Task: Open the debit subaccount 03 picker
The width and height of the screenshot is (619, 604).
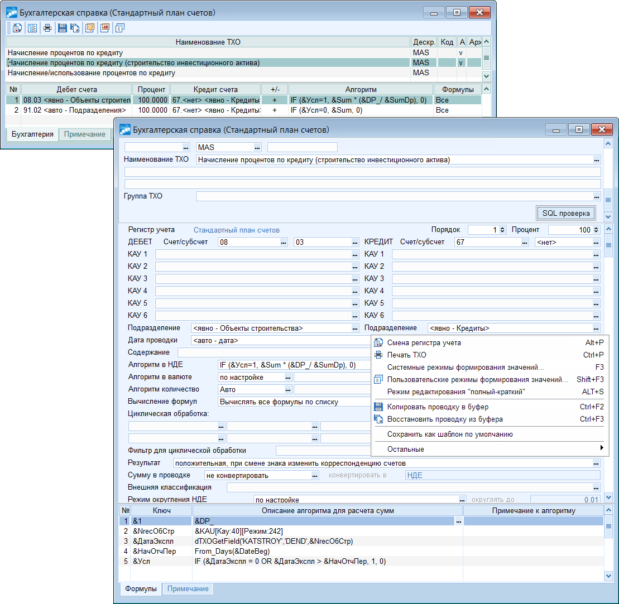Action: (x=355, y=243)
